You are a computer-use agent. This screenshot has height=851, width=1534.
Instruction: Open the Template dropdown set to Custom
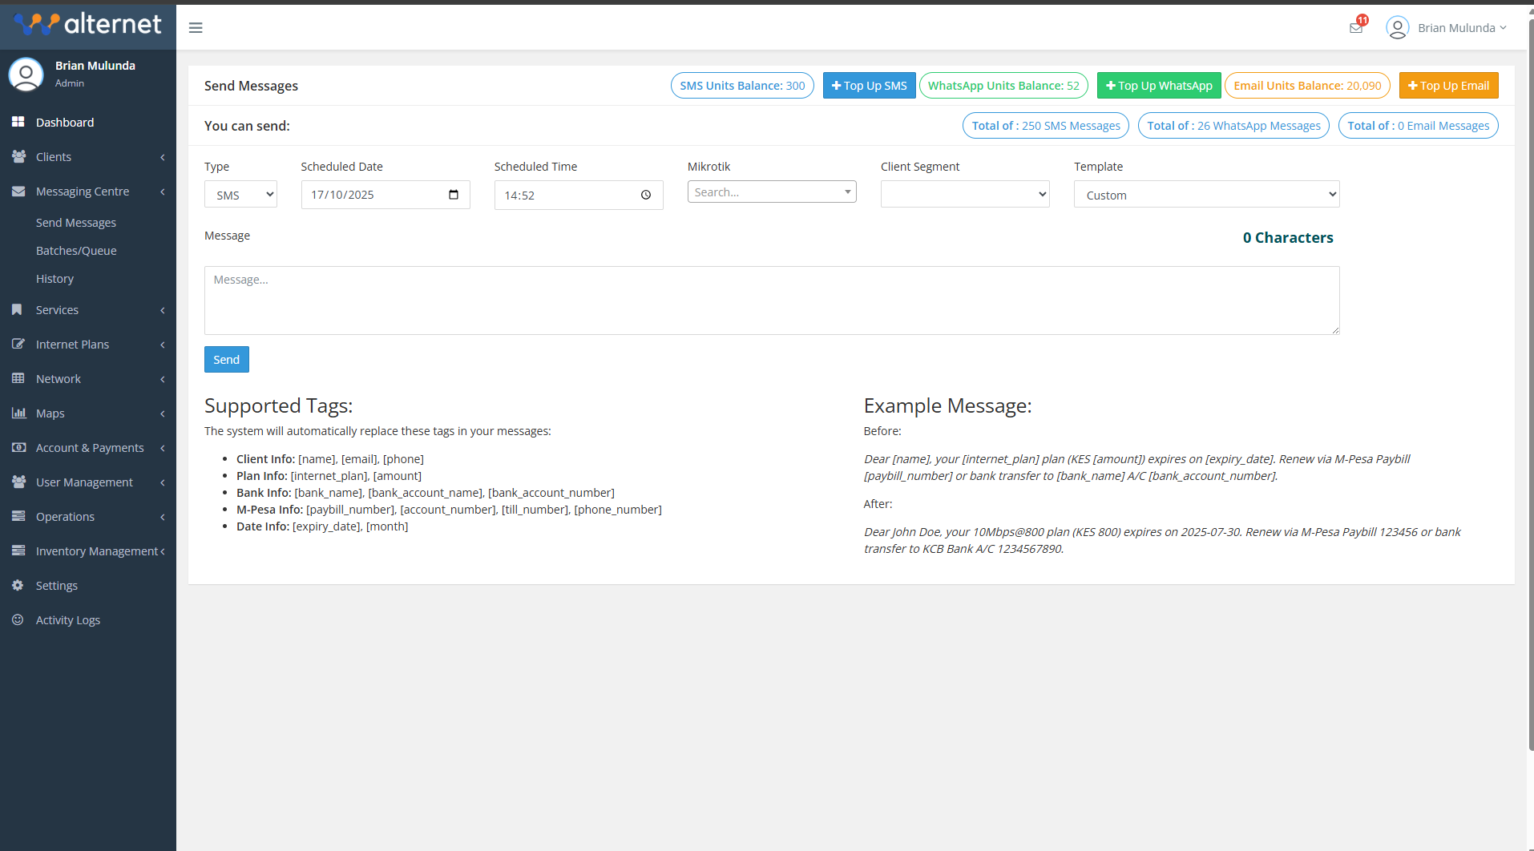[x=1205, y=195]
